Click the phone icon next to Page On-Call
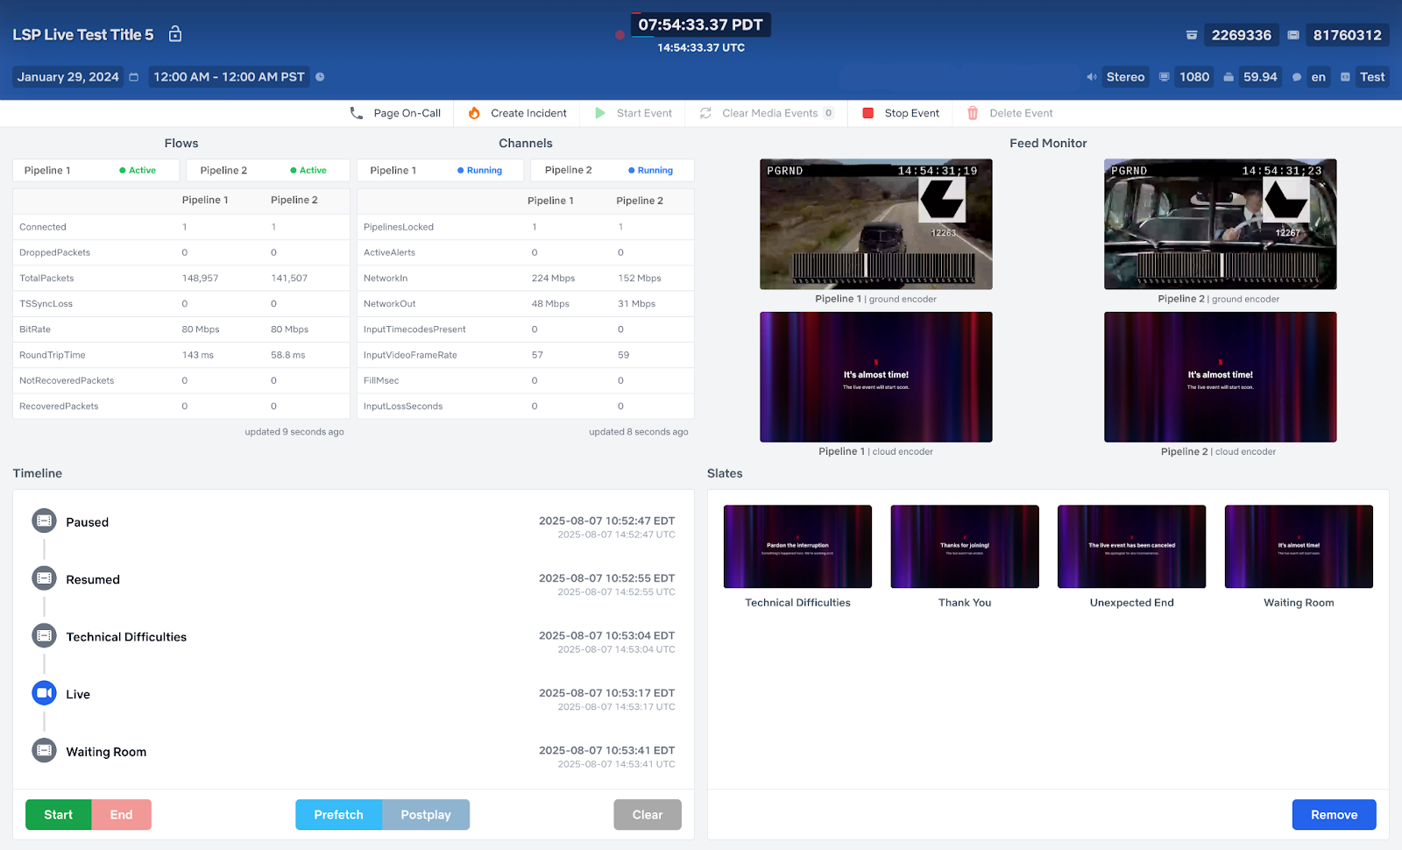This screenshot has width=1402, height=850. 356,112
